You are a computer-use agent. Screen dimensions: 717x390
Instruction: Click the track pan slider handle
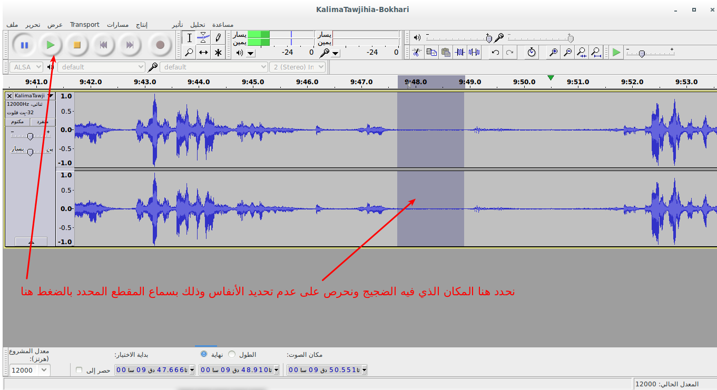point(30,152)
